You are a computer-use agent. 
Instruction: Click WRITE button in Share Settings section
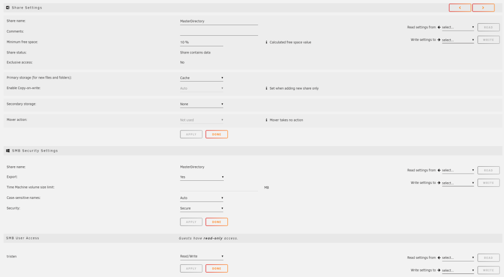[x=488, y=40]
